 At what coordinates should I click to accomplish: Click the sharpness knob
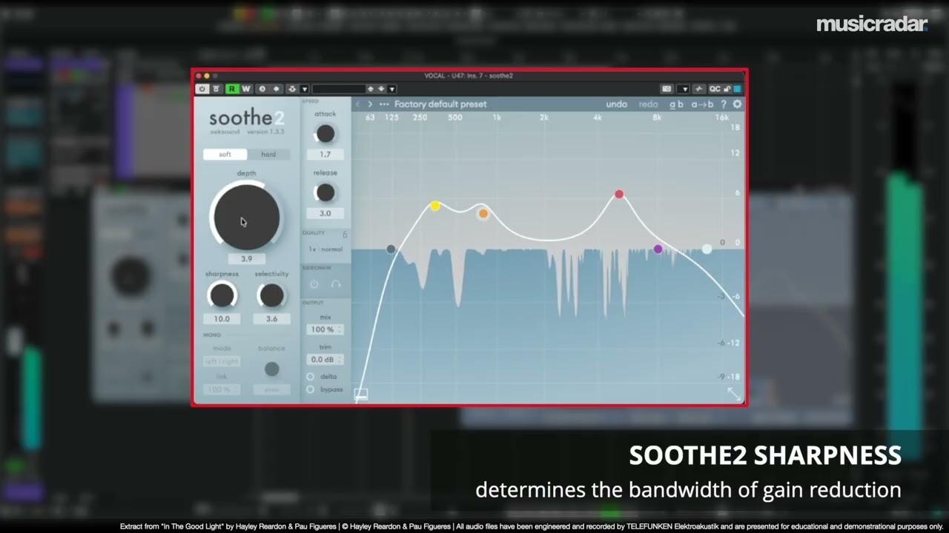point(222,295)
